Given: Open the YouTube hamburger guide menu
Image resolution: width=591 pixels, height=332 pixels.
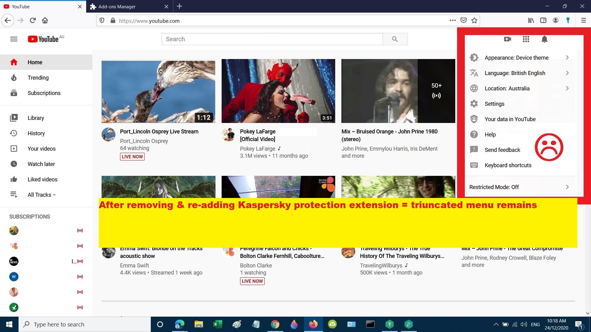Looking at the screenshot, I should 14,39.
